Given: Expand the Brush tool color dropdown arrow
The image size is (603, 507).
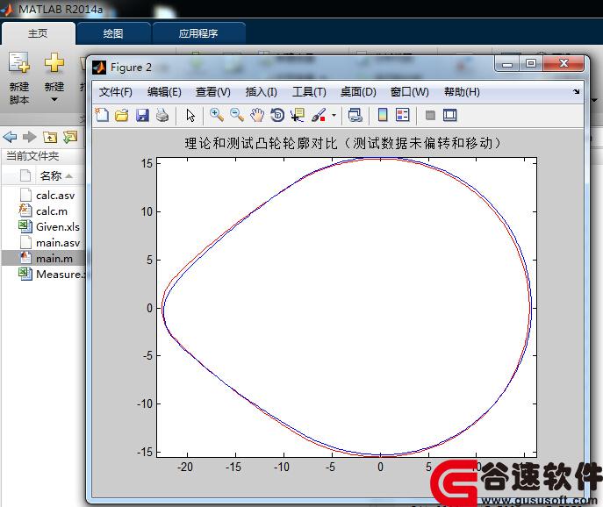Looking at the screenshot, I should coord(334,115).
